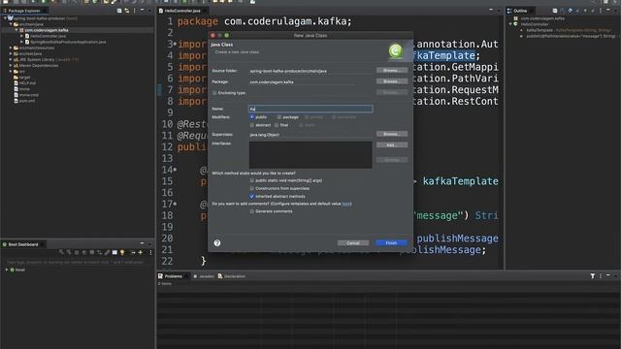The height and width of the screenshot is (349, 621).
Task: Click the white square icon in Boot Dashboard toolbar
Action: [x=114, y=252]
